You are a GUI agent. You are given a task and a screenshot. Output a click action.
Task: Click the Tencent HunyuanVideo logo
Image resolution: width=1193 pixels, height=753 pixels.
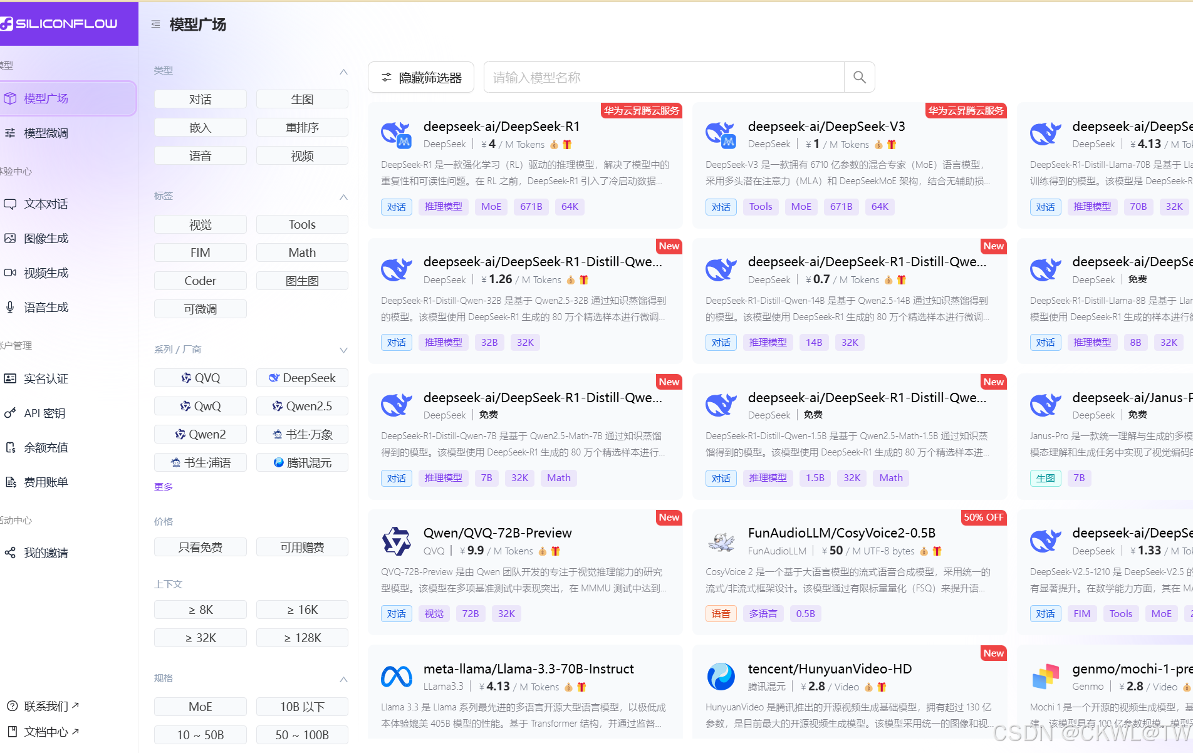pos(721,677)
